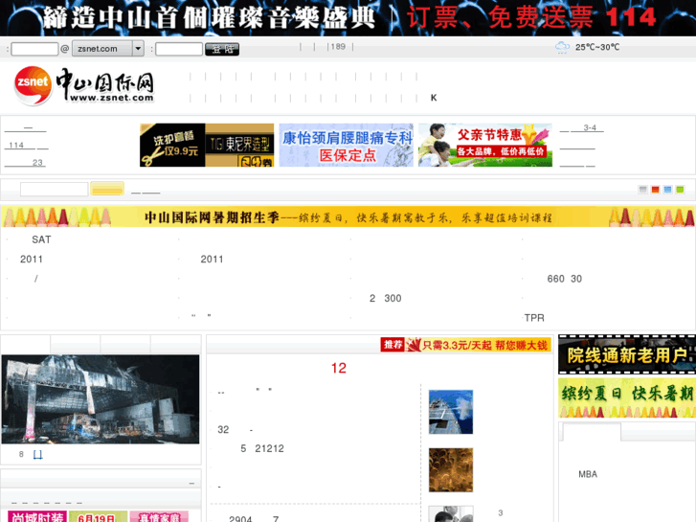Click the search box beside the yellow button

[x=55, y=189]
